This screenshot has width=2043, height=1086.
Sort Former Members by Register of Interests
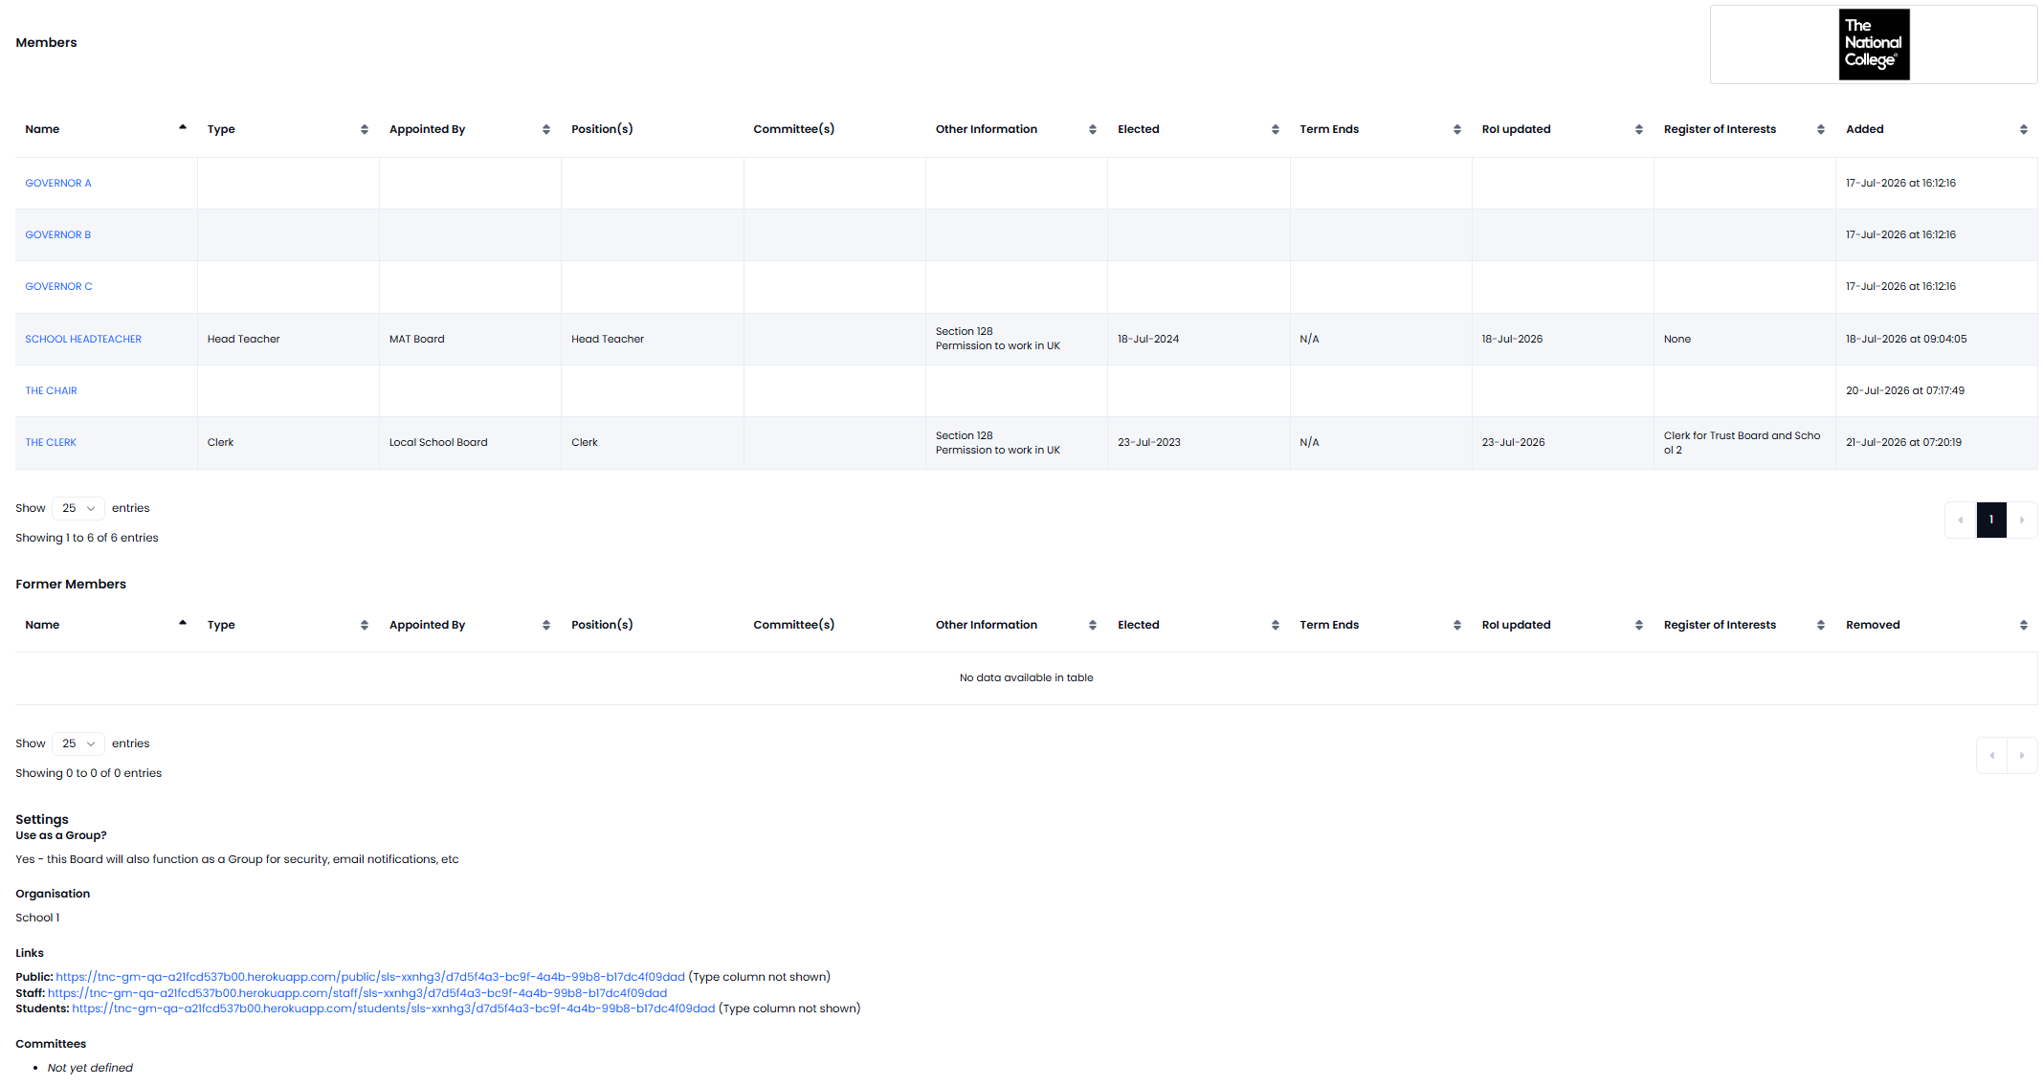pos(1743,625)
